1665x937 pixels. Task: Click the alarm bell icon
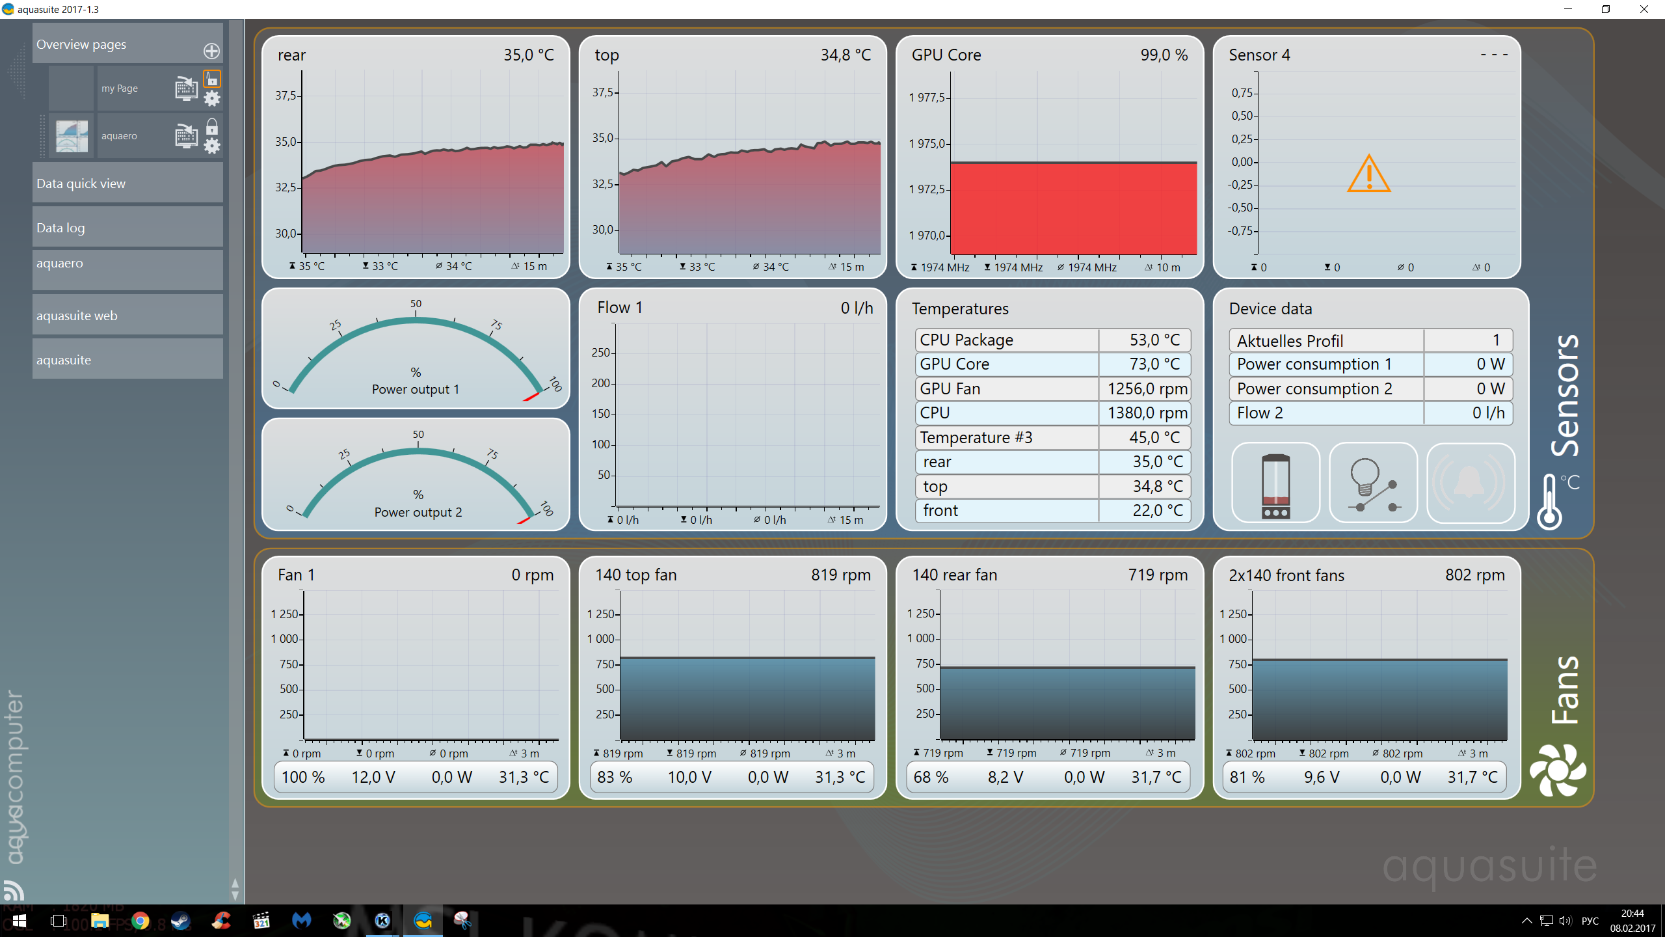[x=1470, y=483]
